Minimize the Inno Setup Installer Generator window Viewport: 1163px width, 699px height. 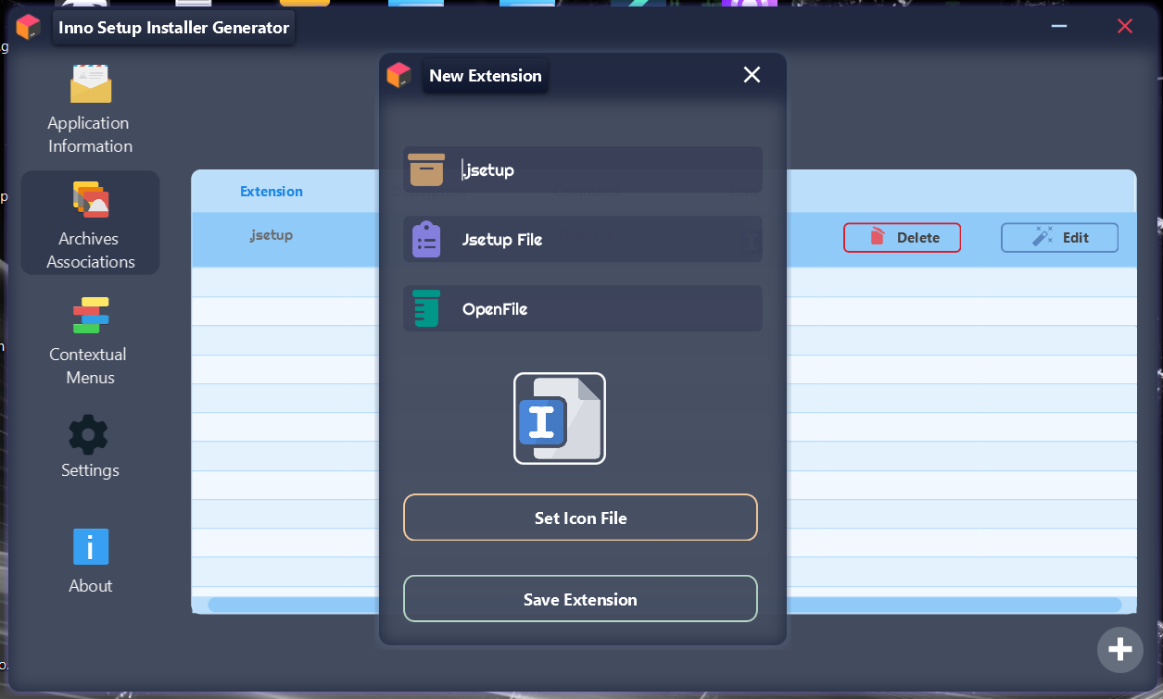click(x=1060, y=26)
